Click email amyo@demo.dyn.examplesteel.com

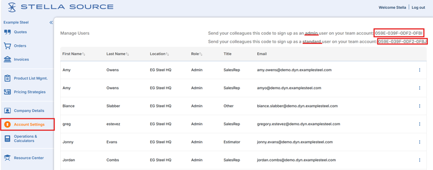(289, 88)
